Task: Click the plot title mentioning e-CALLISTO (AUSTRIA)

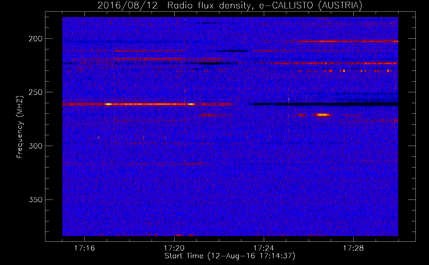Action: click(230, 5)
